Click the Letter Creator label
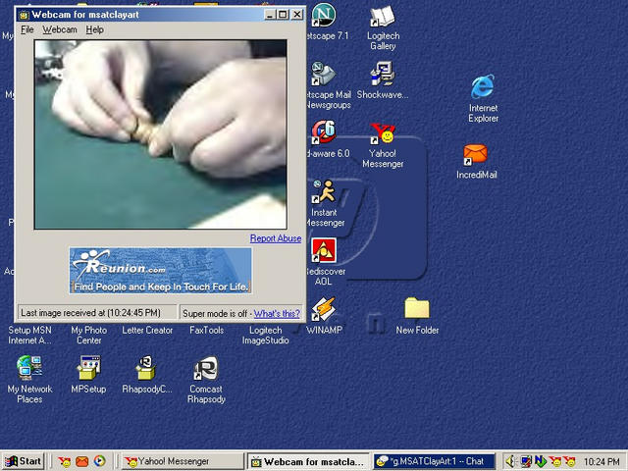 pos(147,331)
